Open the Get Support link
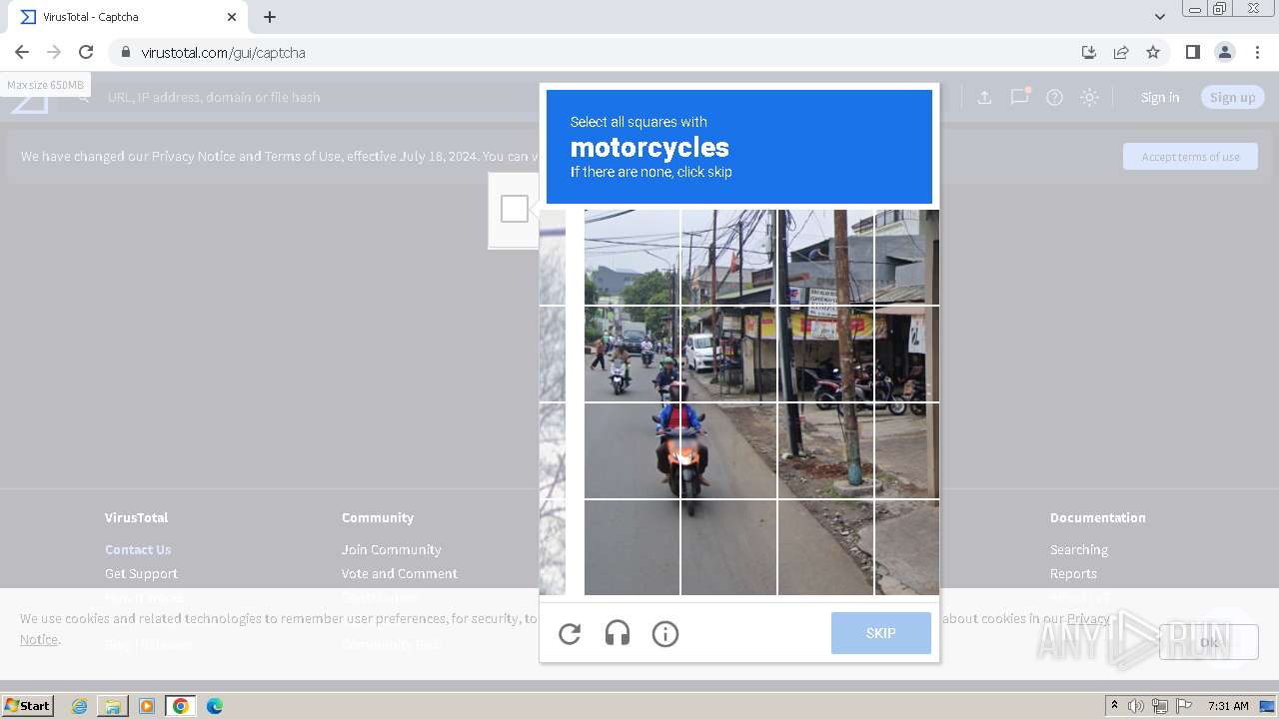This screenshot has height=719, width=1279. pyautogui.click(x=141, y=573)
